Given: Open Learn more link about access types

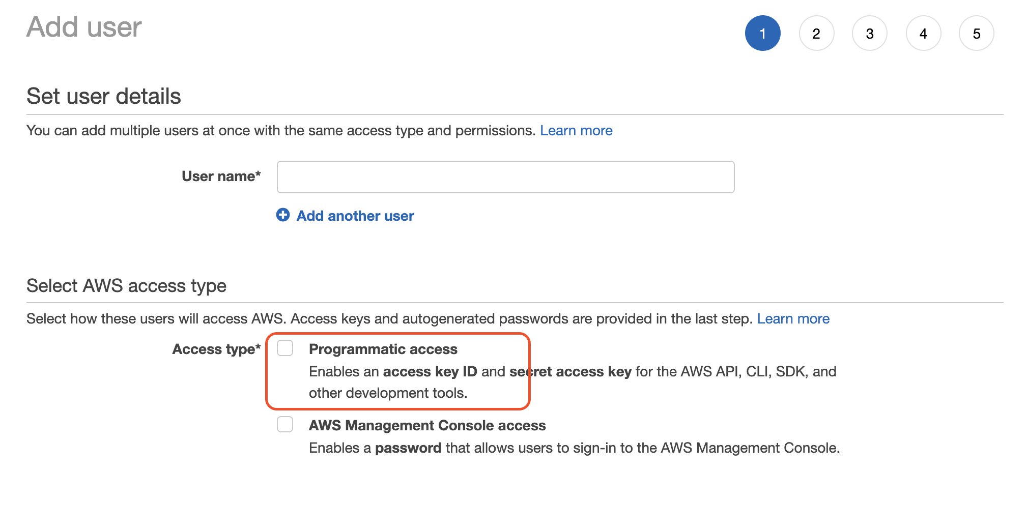Looking at the screenshot, I should [x=793, y=319].
